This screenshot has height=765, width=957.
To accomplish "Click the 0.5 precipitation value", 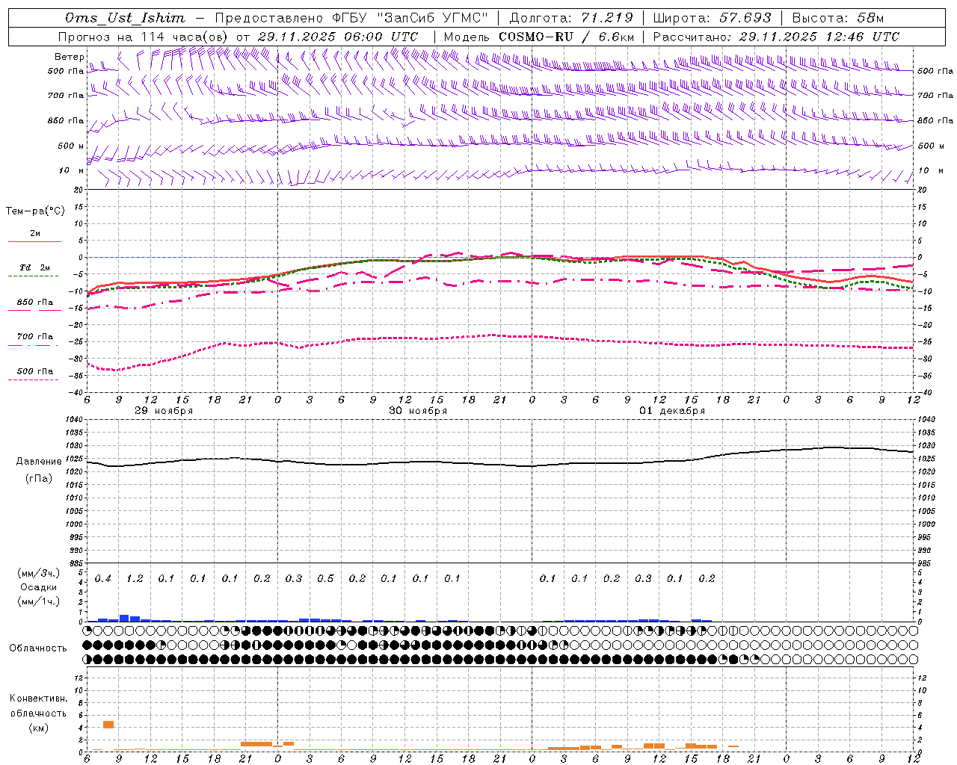I will click(325, 578).
